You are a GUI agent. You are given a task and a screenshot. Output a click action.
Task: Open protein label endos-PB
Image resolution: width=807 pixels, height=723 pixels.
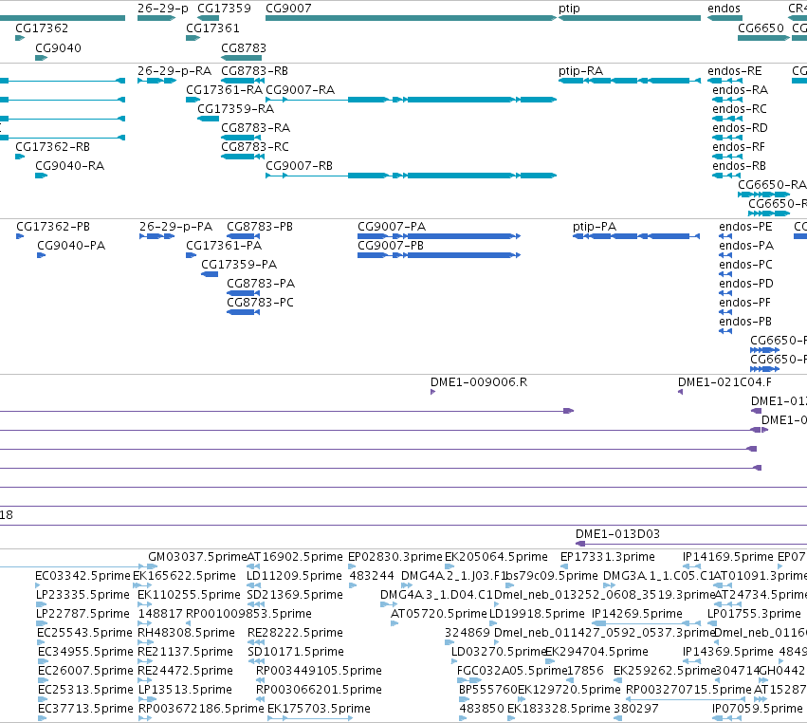coord(745,323)
